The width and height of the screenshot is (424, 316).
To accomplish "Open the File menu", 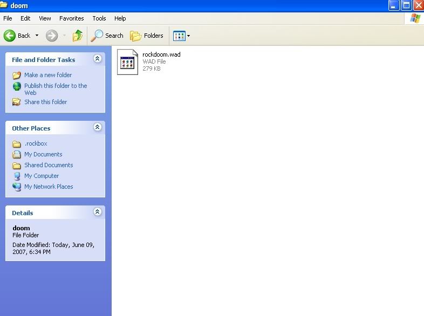I will coord(8,18).
